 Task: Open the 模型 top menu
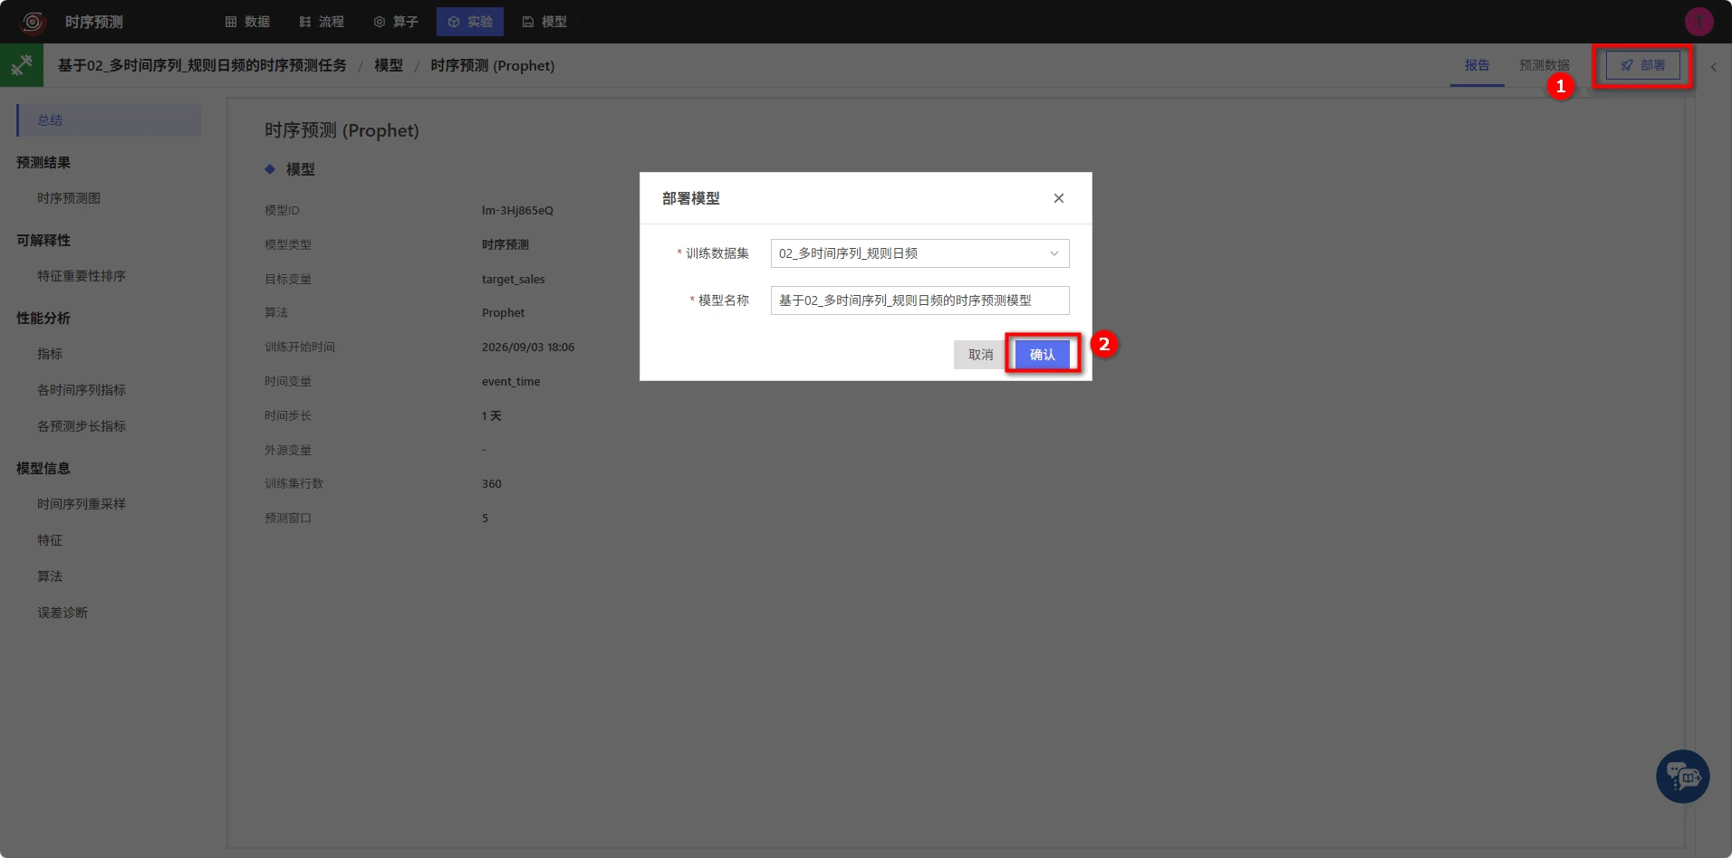[544, 22]
